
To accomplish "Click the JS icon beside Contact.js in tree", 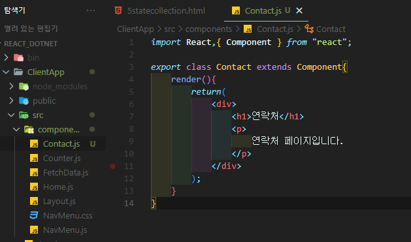I will (x=34, y=144).
